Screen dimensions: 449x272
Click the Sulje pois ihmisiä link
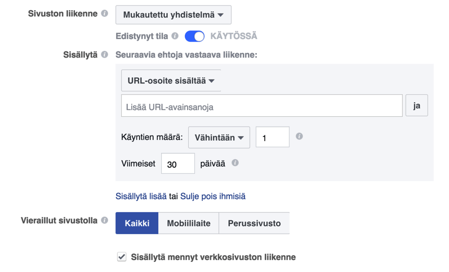(x=213, y=196)
